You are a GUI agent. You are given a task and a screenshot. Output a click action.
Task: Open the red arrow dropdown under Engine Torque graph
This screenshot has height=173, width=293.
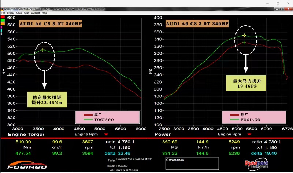click(106, 134)
